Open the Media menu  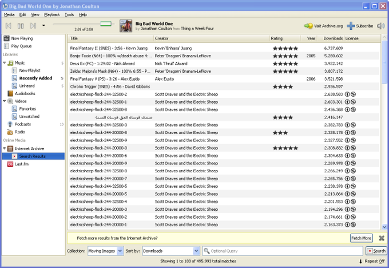[x=9, y=15]
